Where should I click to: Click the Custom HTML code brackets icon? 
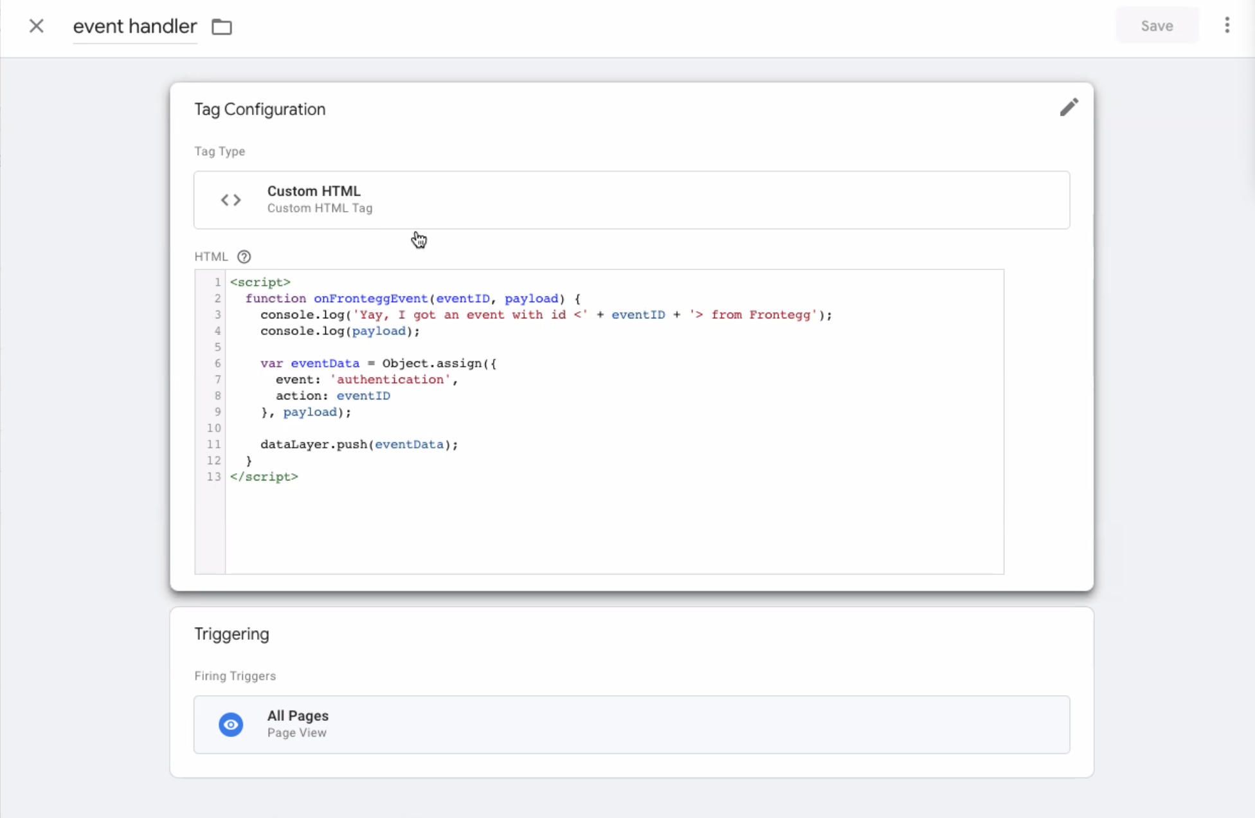[x=231, y=200]
